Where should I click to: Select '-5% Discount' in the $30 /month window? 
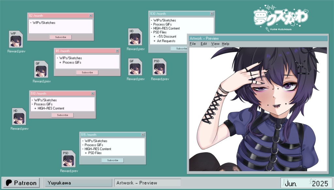pos(167,37)
